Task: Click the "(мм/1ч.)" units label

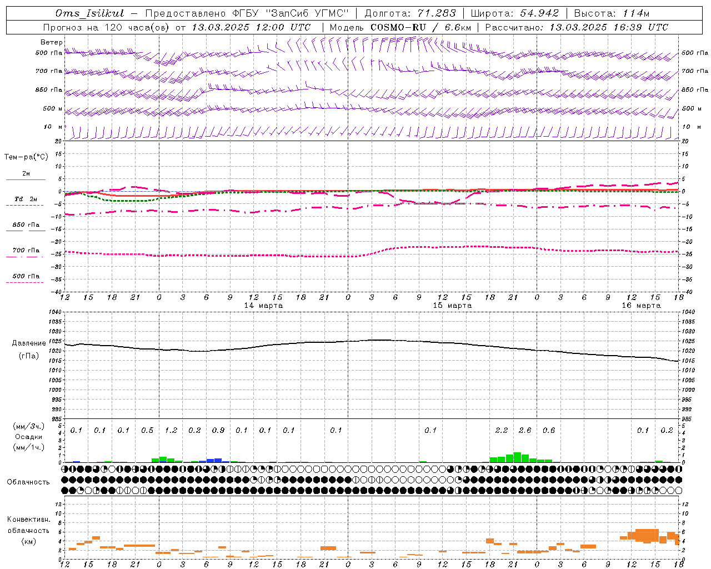Action: pyautogui.click(x=29, y=447)
